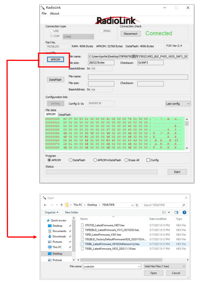
Task: Expand the Last config dropdown
Action: (x=178, y=104)
